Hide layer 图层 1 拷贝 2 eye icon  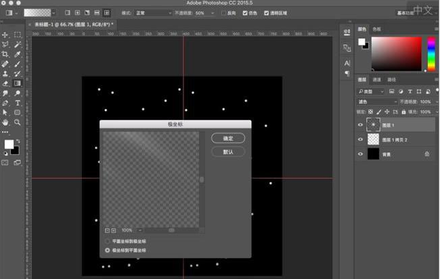pyautogui.click(x=360, y=139)
